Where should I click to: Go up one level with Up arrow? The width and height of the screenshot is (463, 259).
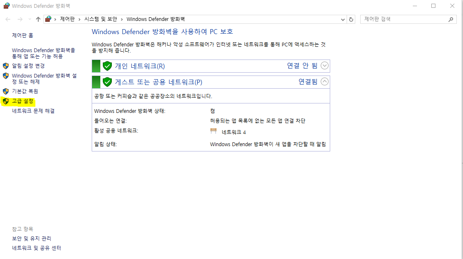[x=38, y=19]
